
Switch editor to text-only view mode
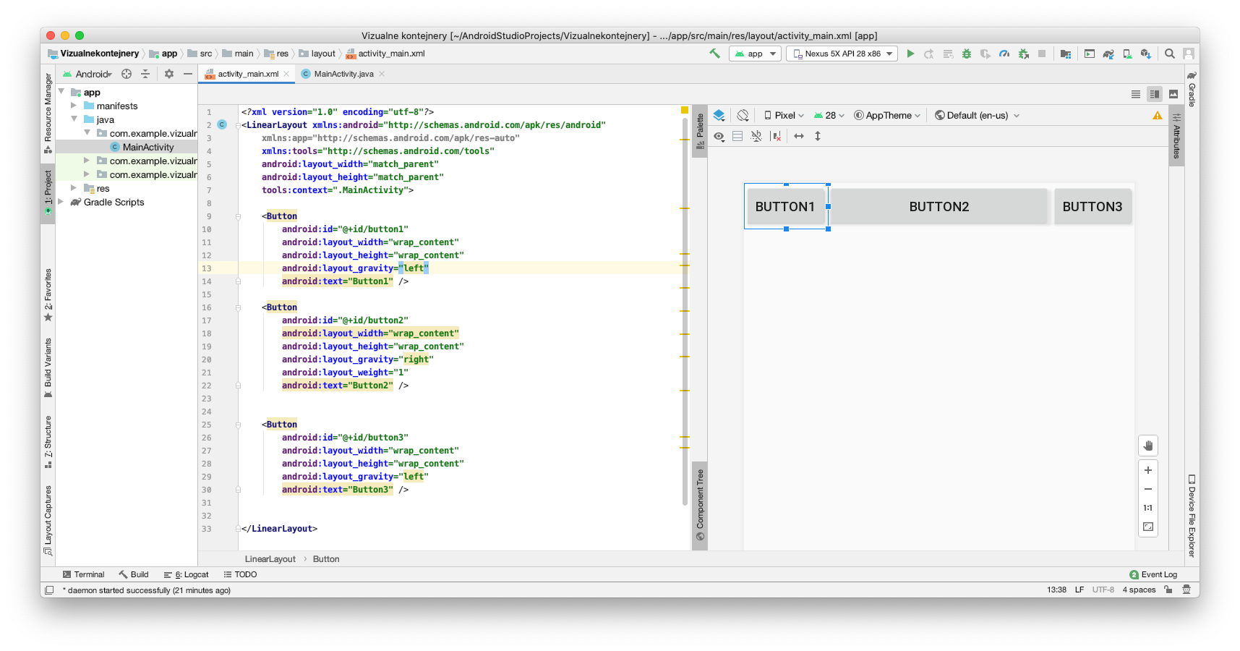tap(1136, 94)
